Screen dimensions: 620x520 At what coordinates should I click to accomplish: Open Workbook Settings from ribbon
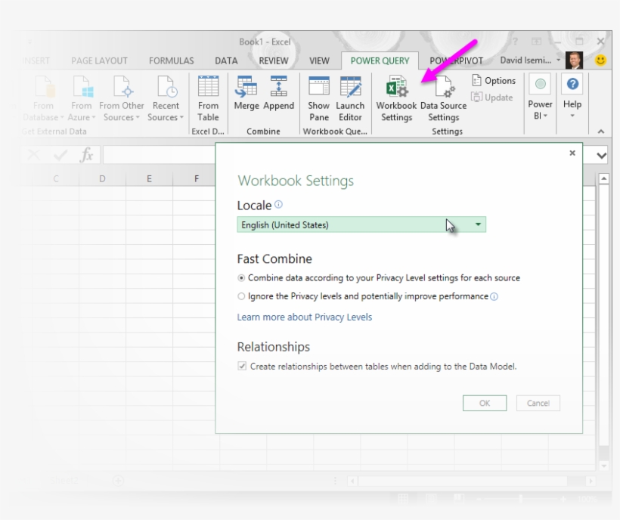coord(396,99)
